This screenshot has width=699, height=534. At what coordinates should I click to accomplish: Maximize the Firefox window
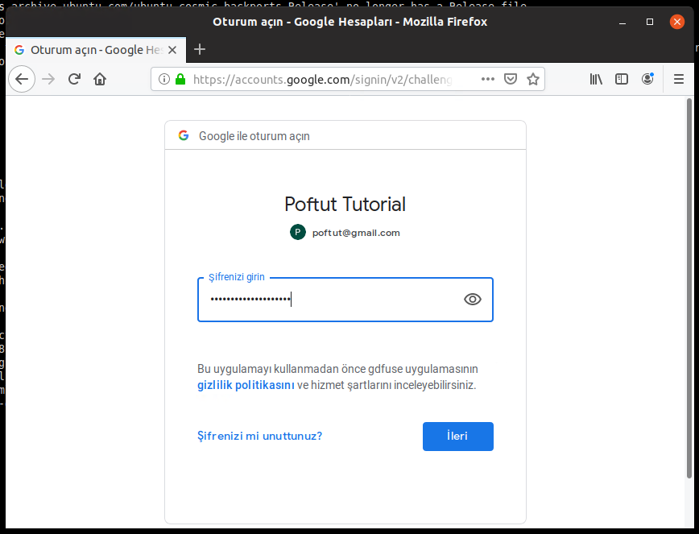click(650, 22)
